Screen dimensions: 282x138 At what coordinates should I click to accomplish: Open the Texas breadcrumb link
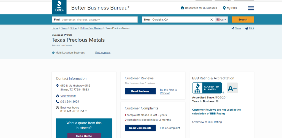[64, 28]
